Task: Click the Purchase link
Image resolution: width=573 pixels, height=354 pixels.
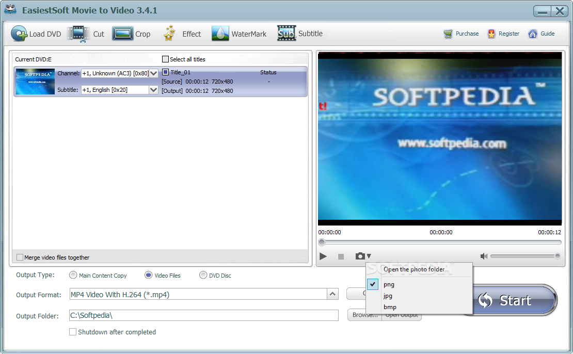Action: click(x=467, y=34)
